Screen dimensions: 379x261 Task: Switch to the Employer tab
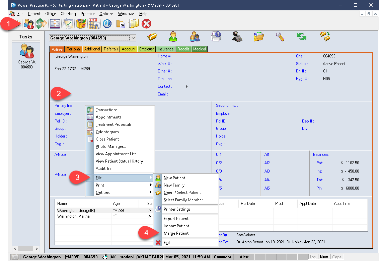point(146,49)
